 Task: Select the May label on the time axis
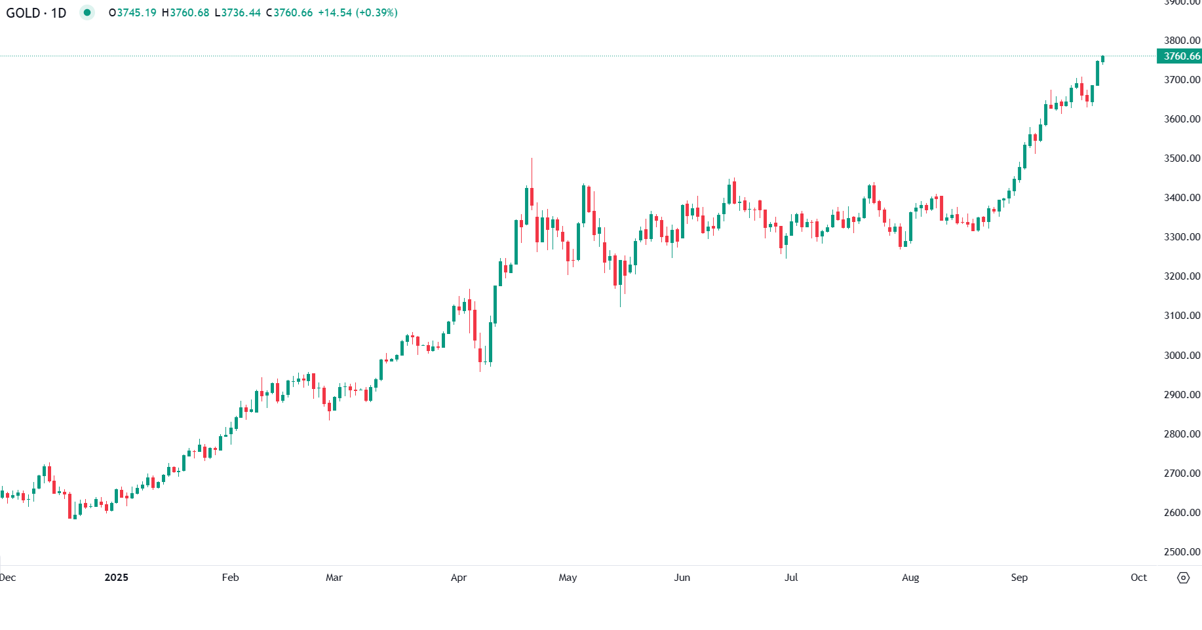(568, 578)
